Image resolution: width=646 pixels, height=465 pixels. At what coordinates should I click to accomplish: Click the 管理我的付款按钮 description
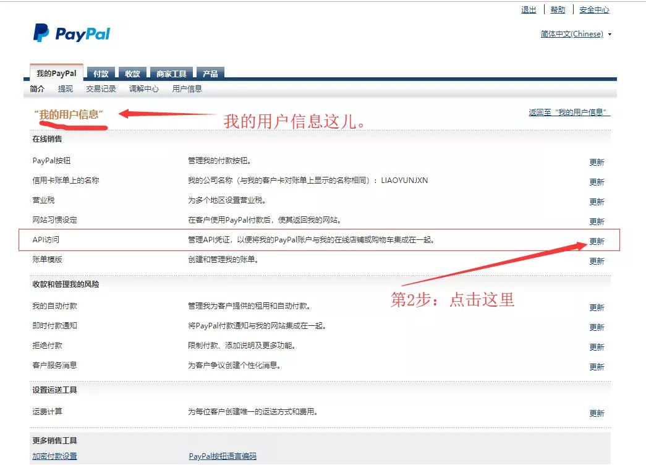pyautogui.click(x=219, y=160)
